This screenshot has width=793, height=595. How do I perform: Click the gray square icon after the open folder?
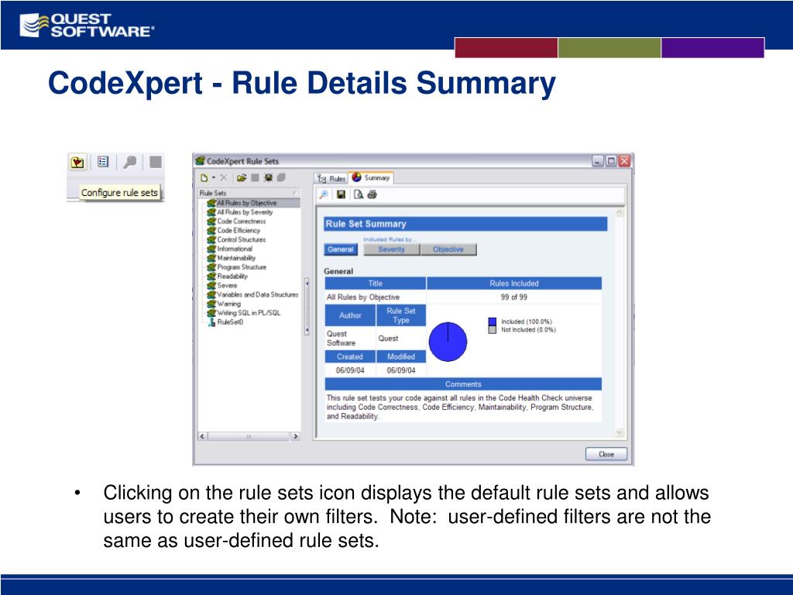pos(255,177)
